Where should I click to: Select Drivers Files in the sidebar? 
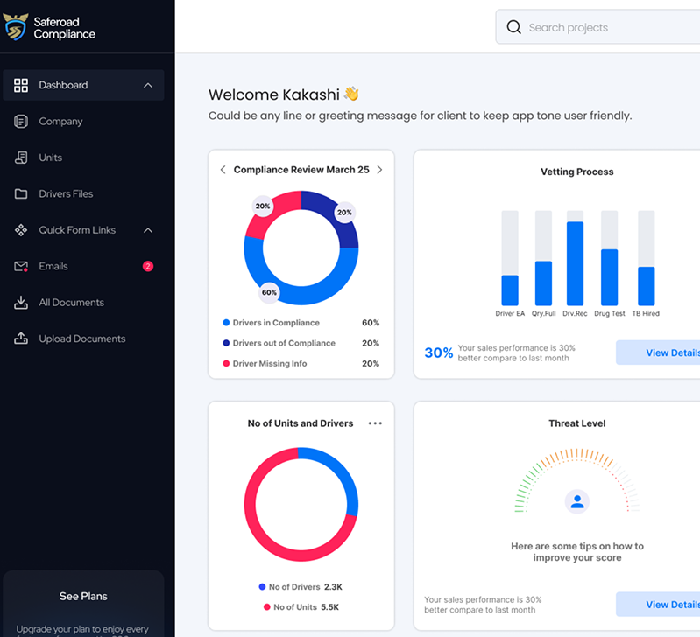[x=66, y=194]
